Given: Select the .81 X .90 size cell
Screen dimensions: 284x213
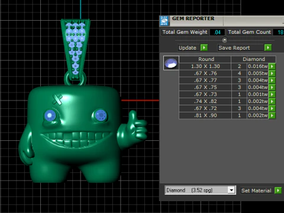Looking at the screenshot, I should point(205,115).
